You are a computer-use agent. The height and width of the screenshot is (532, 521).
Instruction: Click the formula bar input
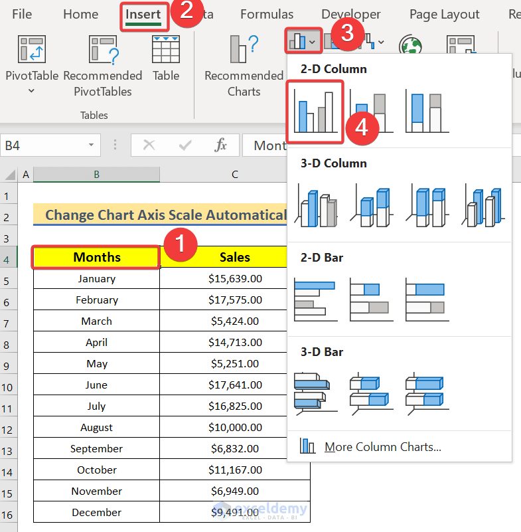pos(264,145)
